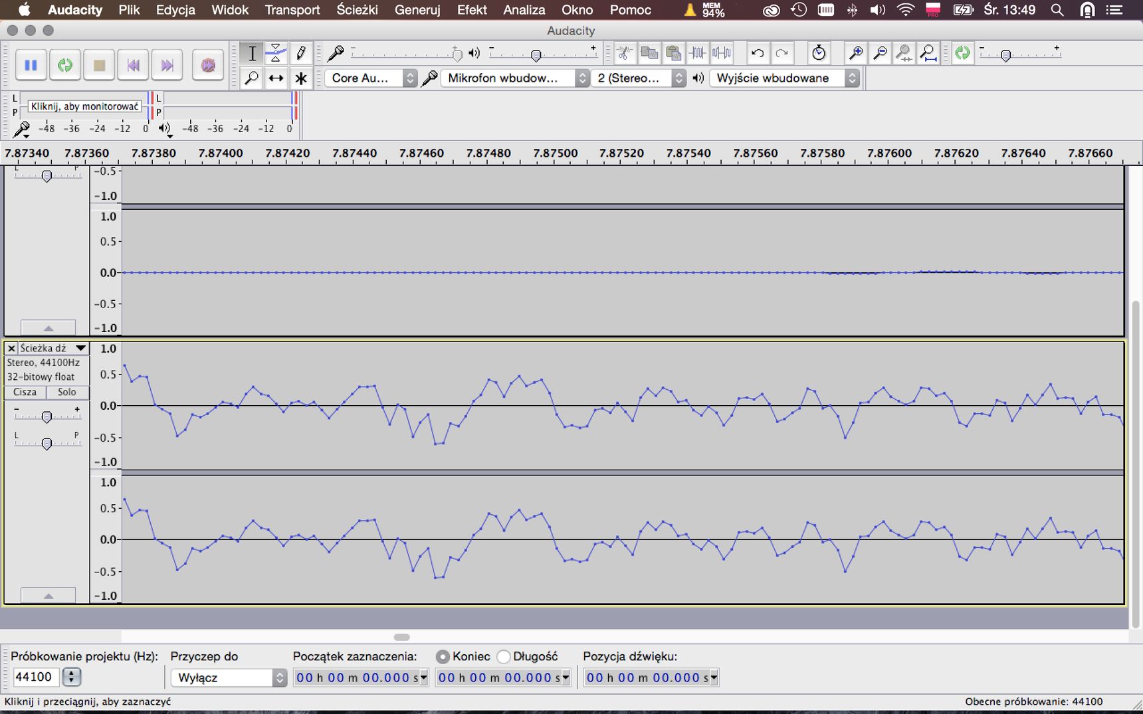
Task: Select the Zoom magnifier tool
Action: pos(252,78)
